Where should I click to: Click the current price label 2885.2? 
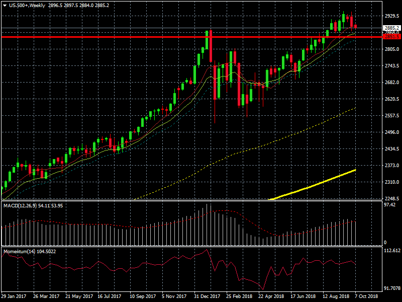pos(391,28)
